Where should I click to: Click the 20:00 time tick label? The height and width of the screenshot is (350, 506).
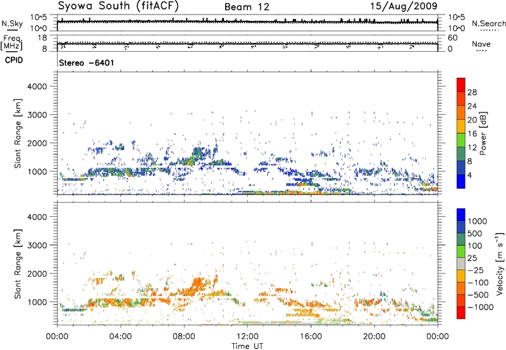click(x=374, y=337)
